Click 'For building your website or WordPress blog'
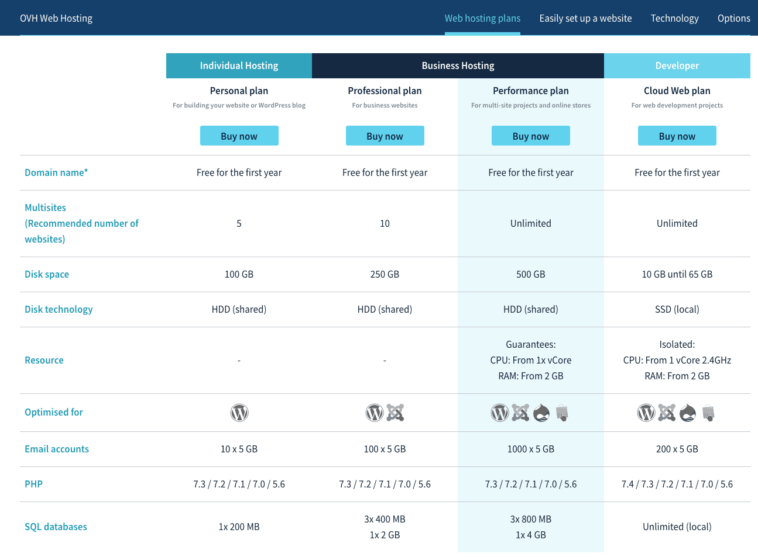758x557 pixels. 239,105
